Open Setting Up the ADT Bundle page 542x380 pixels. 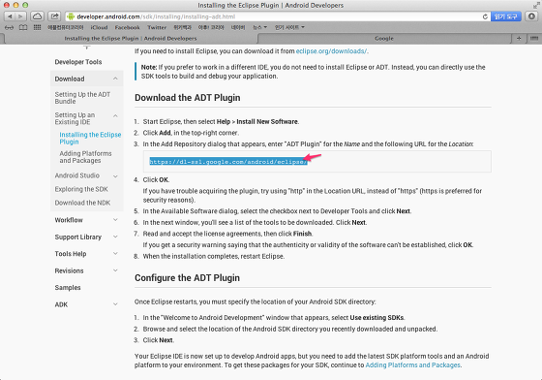coord(82,98)
